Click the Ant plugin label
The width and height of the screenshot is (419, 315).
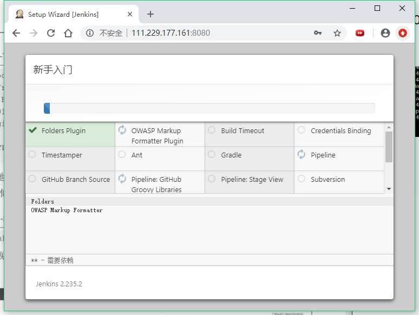point(137,155)
